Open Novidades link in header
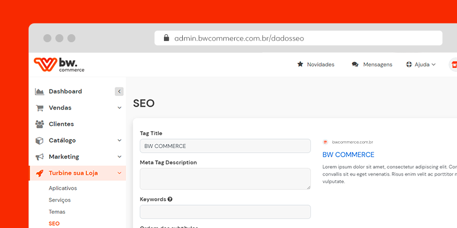Screen dimensions: 457x228 (320, 64)
